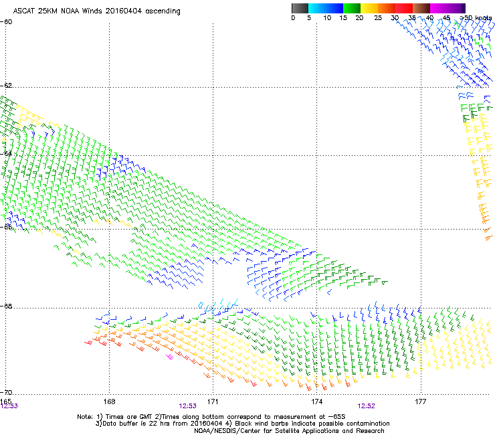Click the single magenta wind barb on the map
Screen dimensions: 495x435
(x=170, y=357)
